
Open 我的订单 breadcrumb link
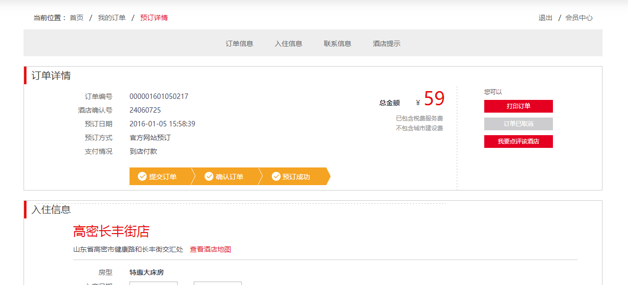(x=111, y=18)
